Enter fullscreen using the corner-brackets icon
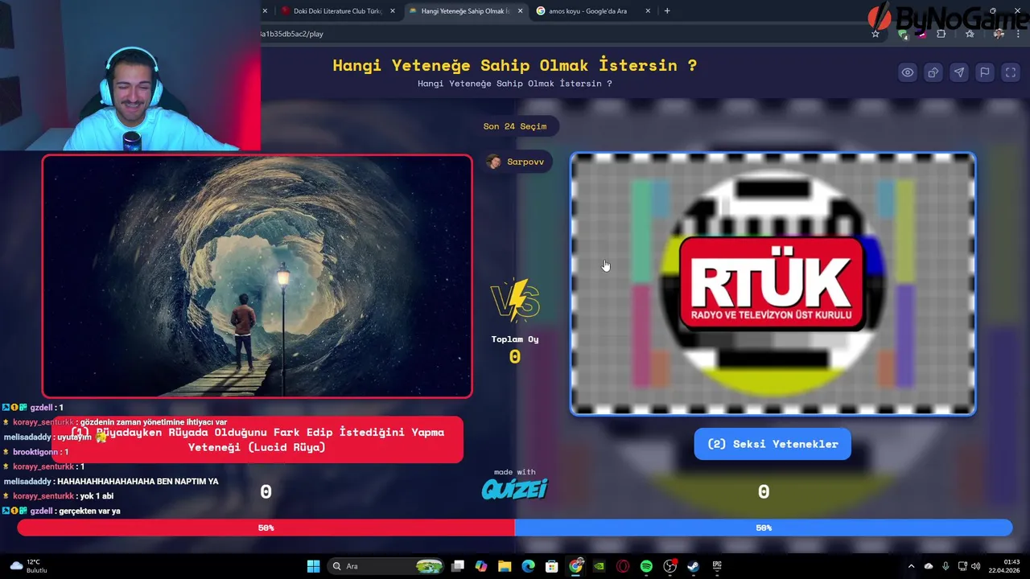The image size is (1030, 579). click(x=1011, y=72)
